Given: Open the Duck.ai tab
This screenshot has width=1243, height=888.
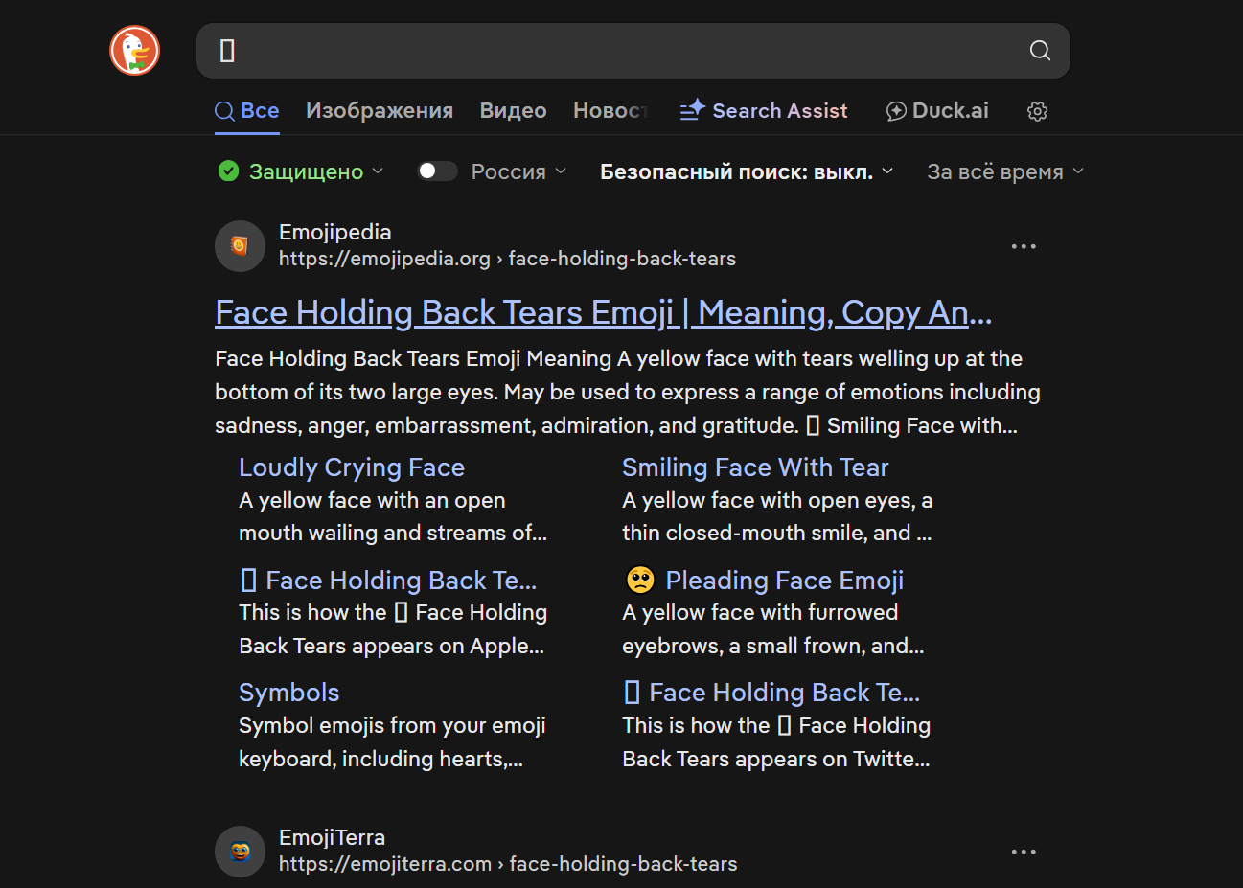Looking at the screenshot, I should [x=937, y=111].
